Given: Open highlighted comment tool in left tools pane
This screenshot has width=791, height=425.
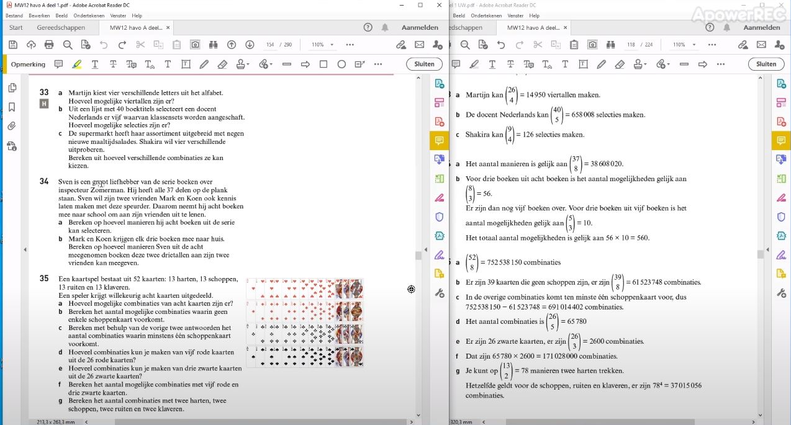Looking at the screenshot, I should (x=440, y=141).
